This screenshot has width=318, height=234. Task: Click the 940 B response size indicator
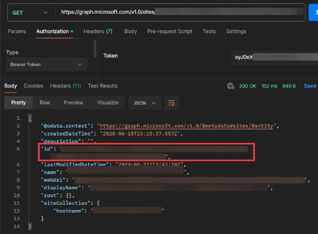(x=289, y=86)
